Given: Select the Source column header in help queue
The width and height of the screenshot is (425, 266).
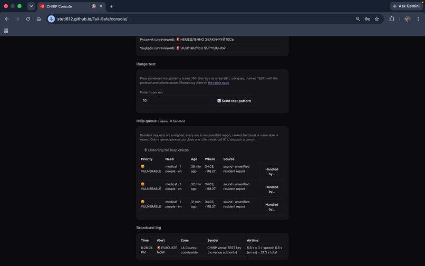Looking at the screenshot, I should (x=229, y=159).
